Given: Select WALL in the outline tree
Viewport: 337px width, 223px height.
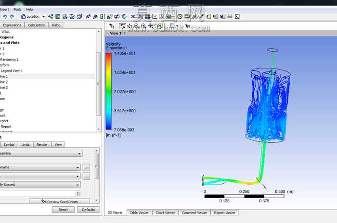Looking at the screenshot, I should (6, 32).
